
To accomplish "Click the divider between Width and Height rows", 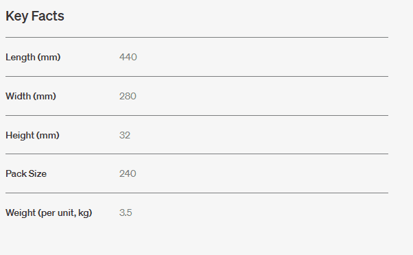I will coord(197,115).
